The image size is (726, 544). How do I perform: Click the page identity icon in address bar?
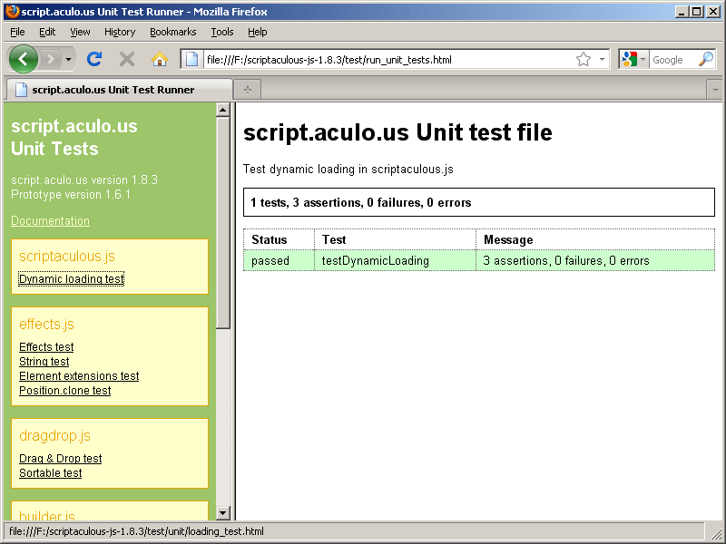(x=191, y=59)
